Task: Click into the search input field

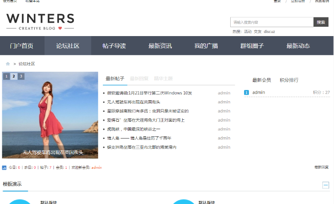Action: tap(272, 22)
